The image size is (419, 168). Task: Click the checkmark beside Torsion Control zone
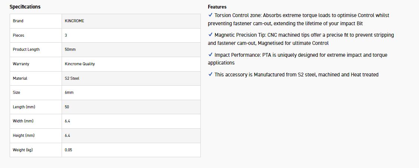click(x=210, y=15)
